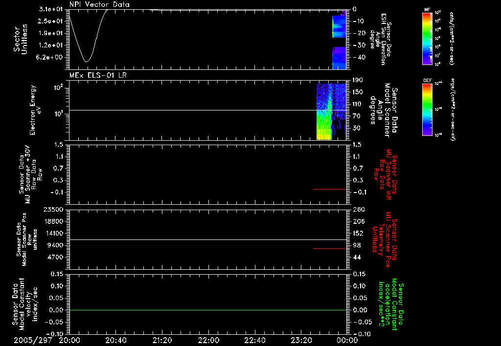501x346 pixels.
Task: Click the 14100 scanner position tick label
Action: click(x=53, y=234)
